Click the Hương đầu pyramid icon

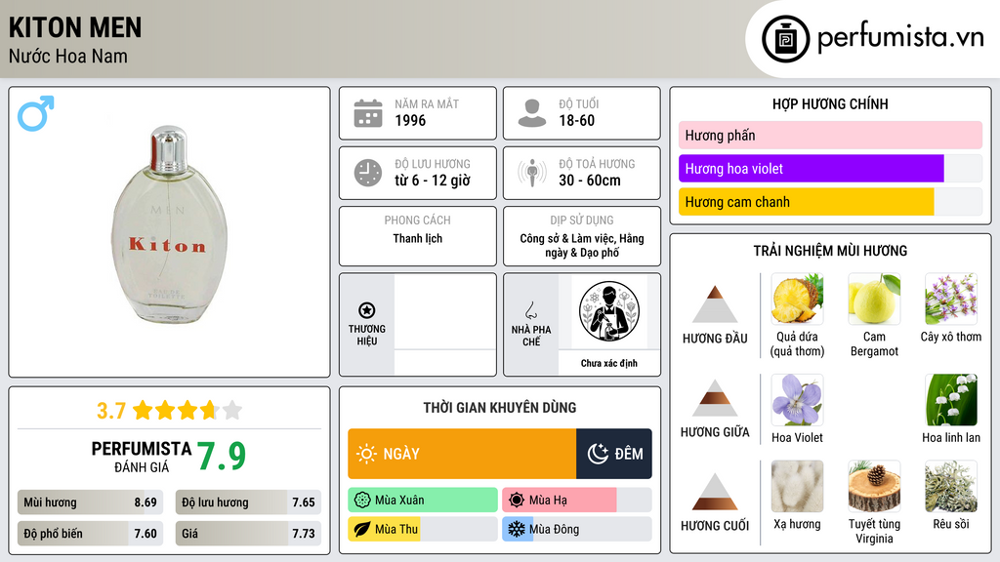click(x=715, y=304)
